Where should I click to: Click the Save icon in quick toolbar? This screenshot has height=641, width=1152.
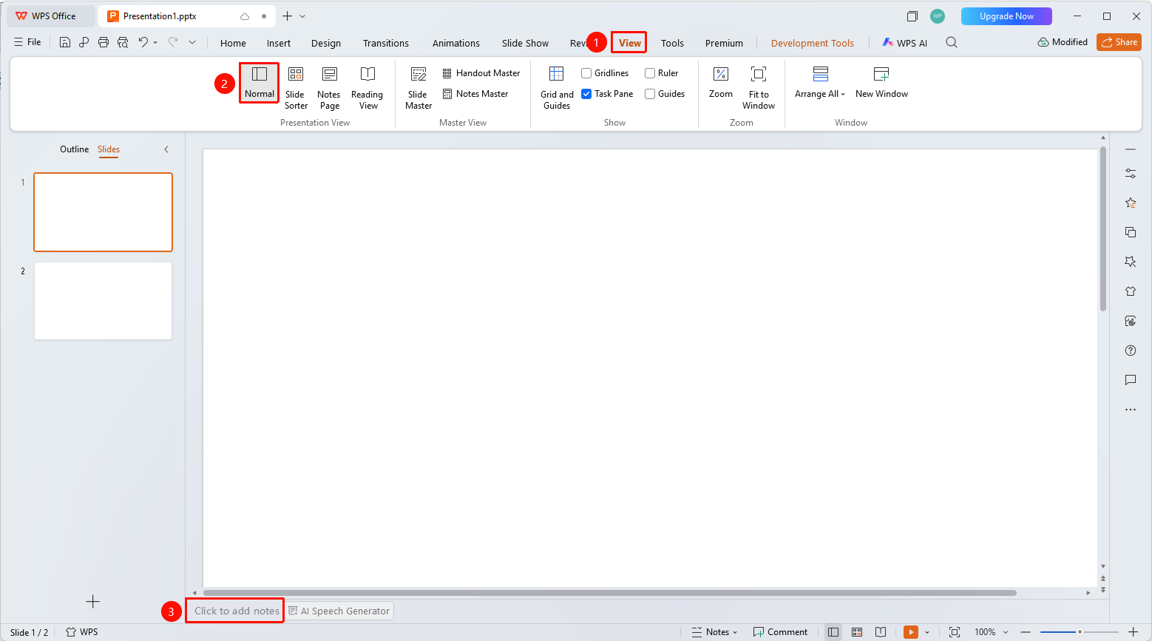65,42
